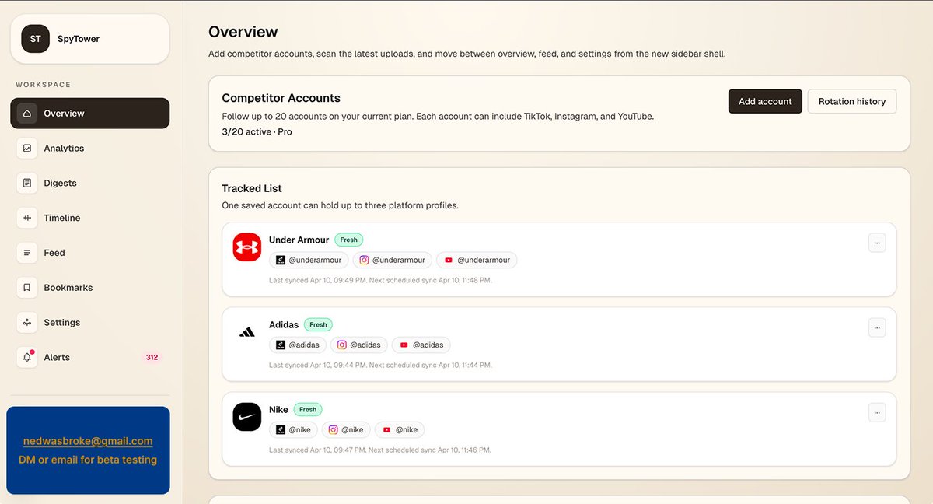Click 'Last synced Apr 10, 09:44 PM' text
Image resolution: width=933 pixels, height=504 pixels.
[317, 365]
